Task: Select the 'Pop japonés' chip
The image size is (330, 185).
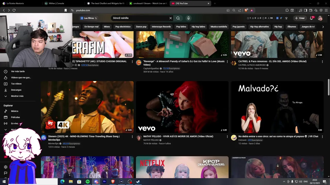Action: (238, 27)
